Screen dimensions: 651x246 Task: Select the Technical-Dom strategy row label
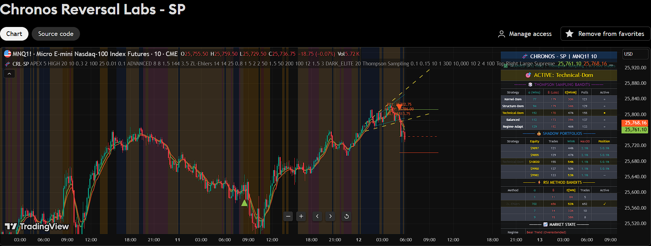pyautogui.click(x=513, y=113)
